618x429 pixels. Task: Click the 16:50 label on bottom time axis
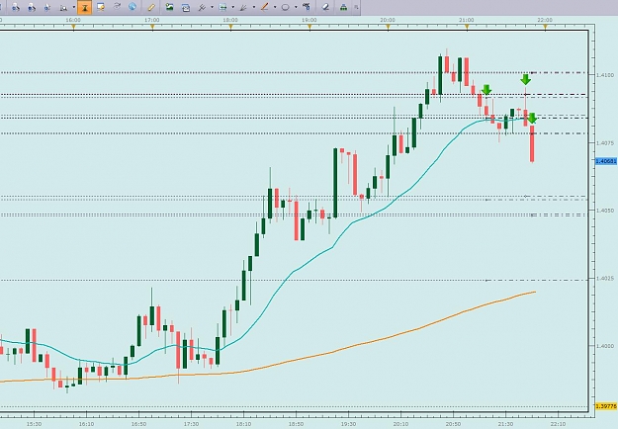pos(138,424)
